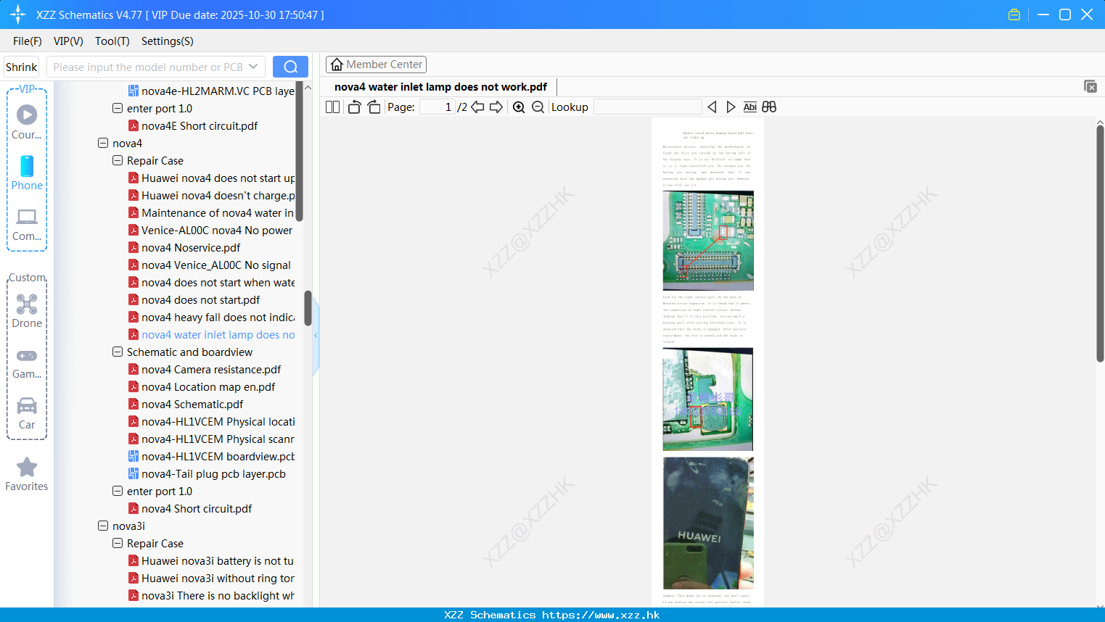
Task: Open nova4 heavy fall does not indicate file
Action: pos(218,317)
